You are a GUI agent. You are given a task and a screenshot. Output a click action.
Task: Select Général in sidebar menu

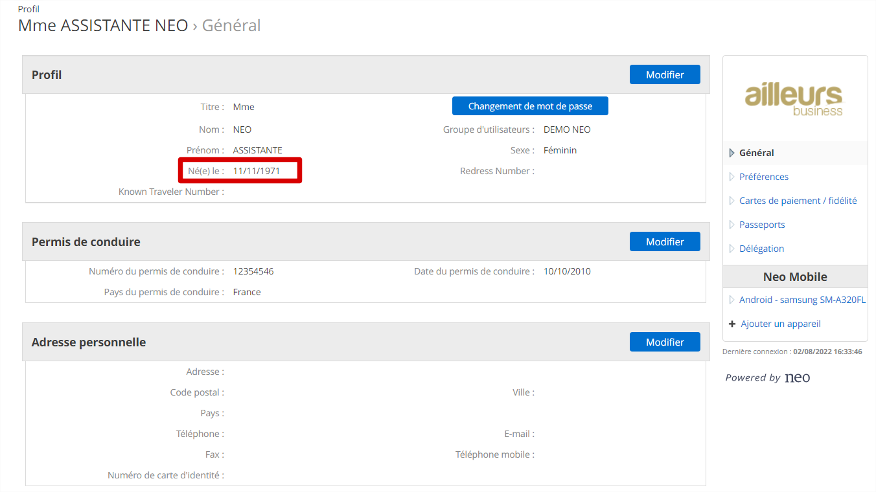[757, 153]
